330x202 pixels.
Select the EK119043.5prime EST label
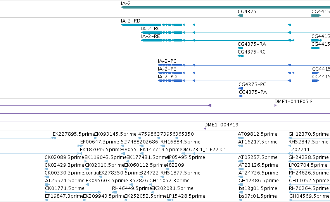[x=105, y=157]
